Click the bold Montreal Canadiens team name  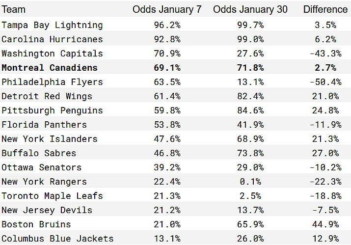(50, 68)
